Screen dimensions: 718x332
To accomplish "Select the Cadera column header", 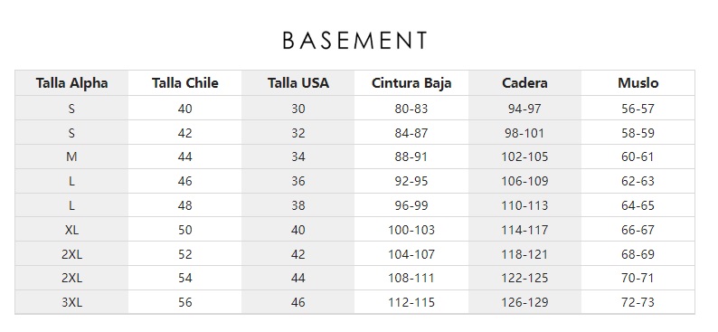I will tap(524, 83).
